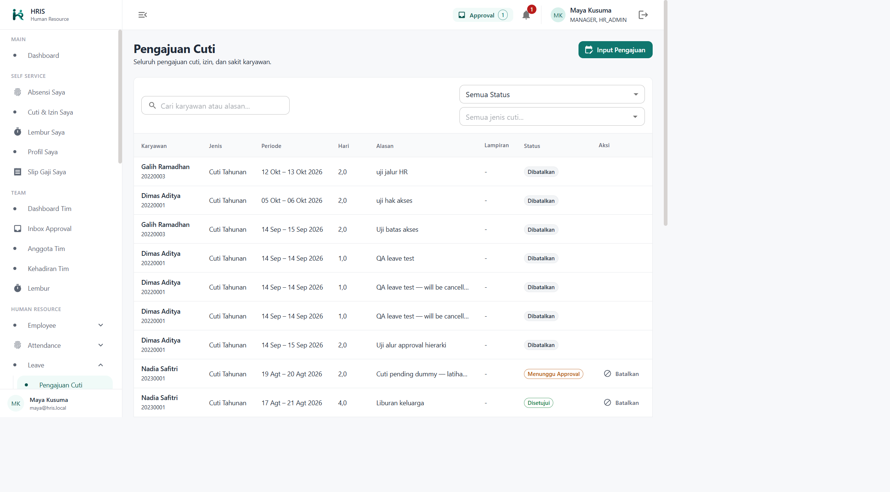Screen dimensions: 890x492
Task: Click cancel icon in Liburan keluarga row
Action: pos(607,403)
